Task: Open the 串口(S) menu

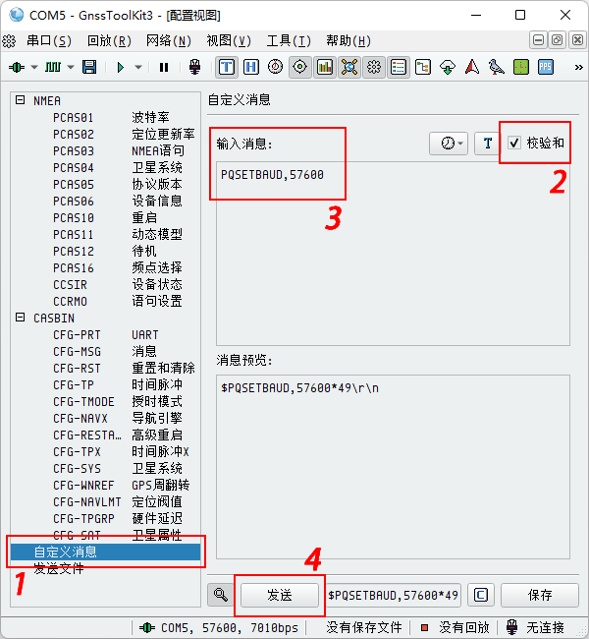Action: click(48, 40)
